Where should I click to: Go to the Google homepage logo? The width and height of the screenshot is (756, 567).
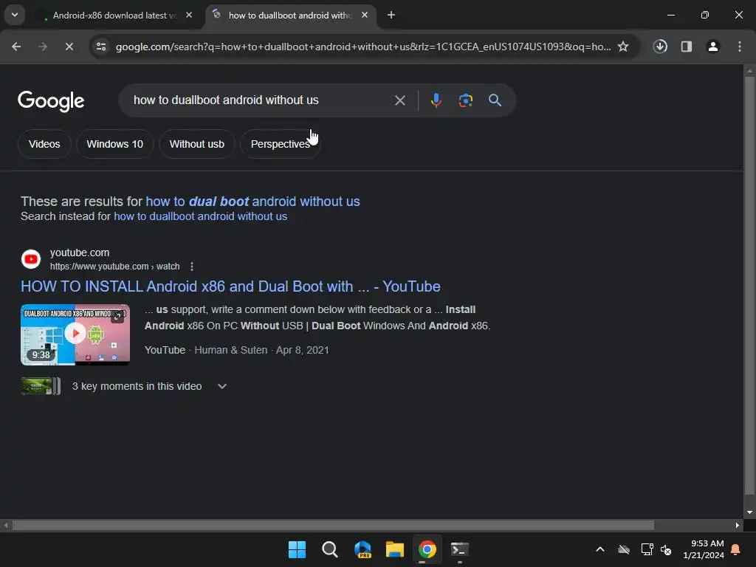(x=51, y=100)
